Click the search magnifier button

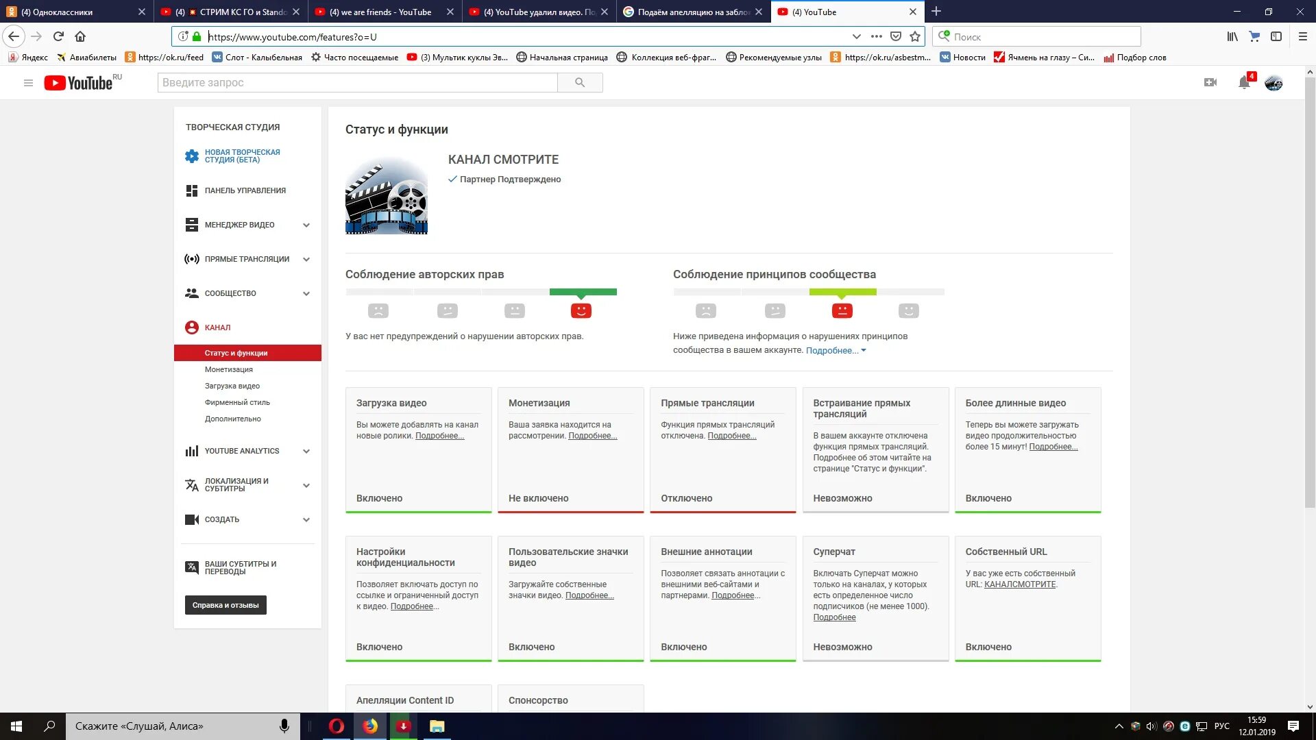[x=580, y=83]
